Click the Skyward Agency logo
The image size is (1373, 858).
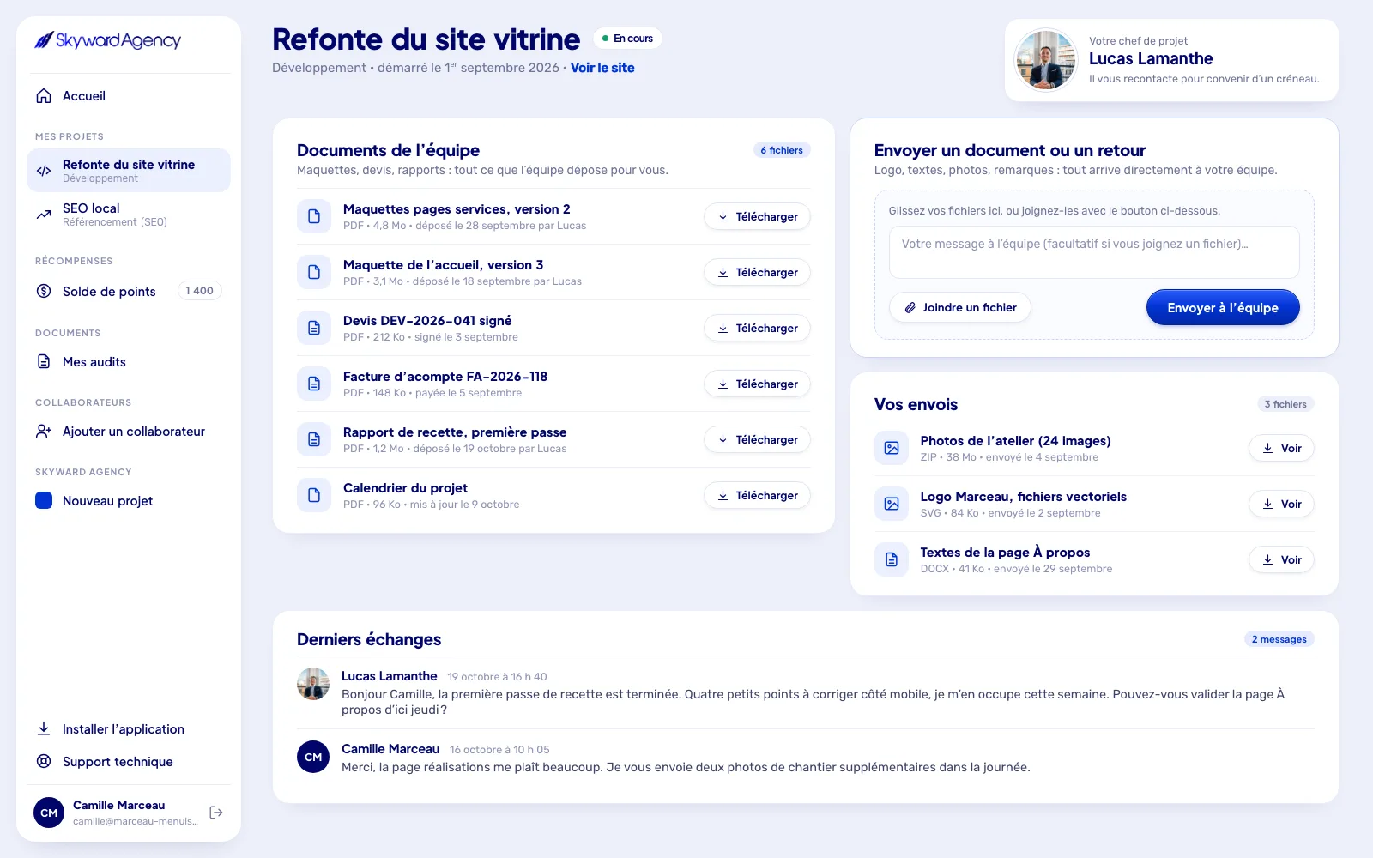coord(107,40)
